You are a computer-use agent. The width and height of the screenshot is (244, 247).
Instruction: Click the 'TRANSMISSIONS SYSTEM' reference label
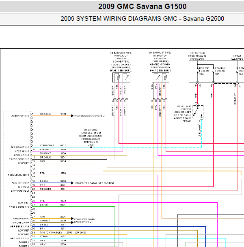pyautogui.click(x=89, y=116)
